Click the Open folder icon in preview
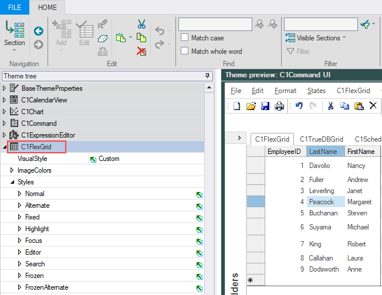The height and width of the screenshot is (295, 382). coord(251,106)
